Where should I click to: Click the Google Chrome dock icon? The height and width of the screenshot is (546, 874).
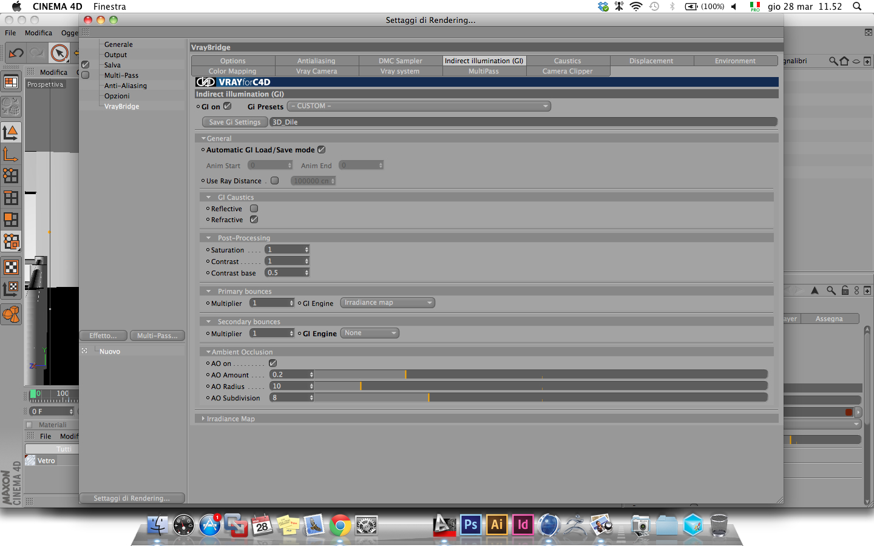pyautogui.click(x=340, y=525)
